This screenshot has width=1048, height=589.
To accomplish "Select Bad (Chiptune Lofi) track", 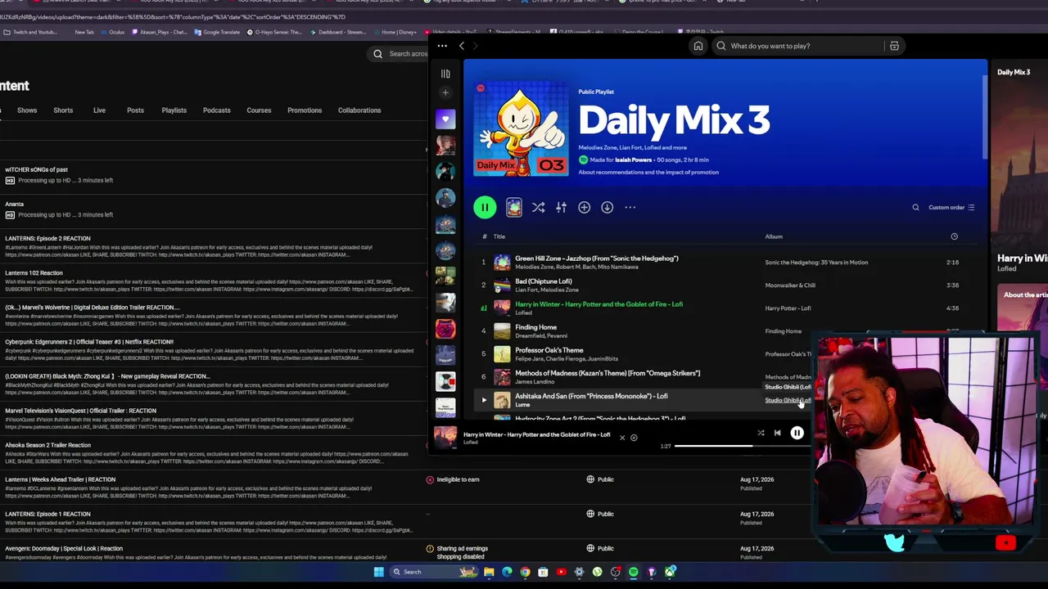I will 544,281.
